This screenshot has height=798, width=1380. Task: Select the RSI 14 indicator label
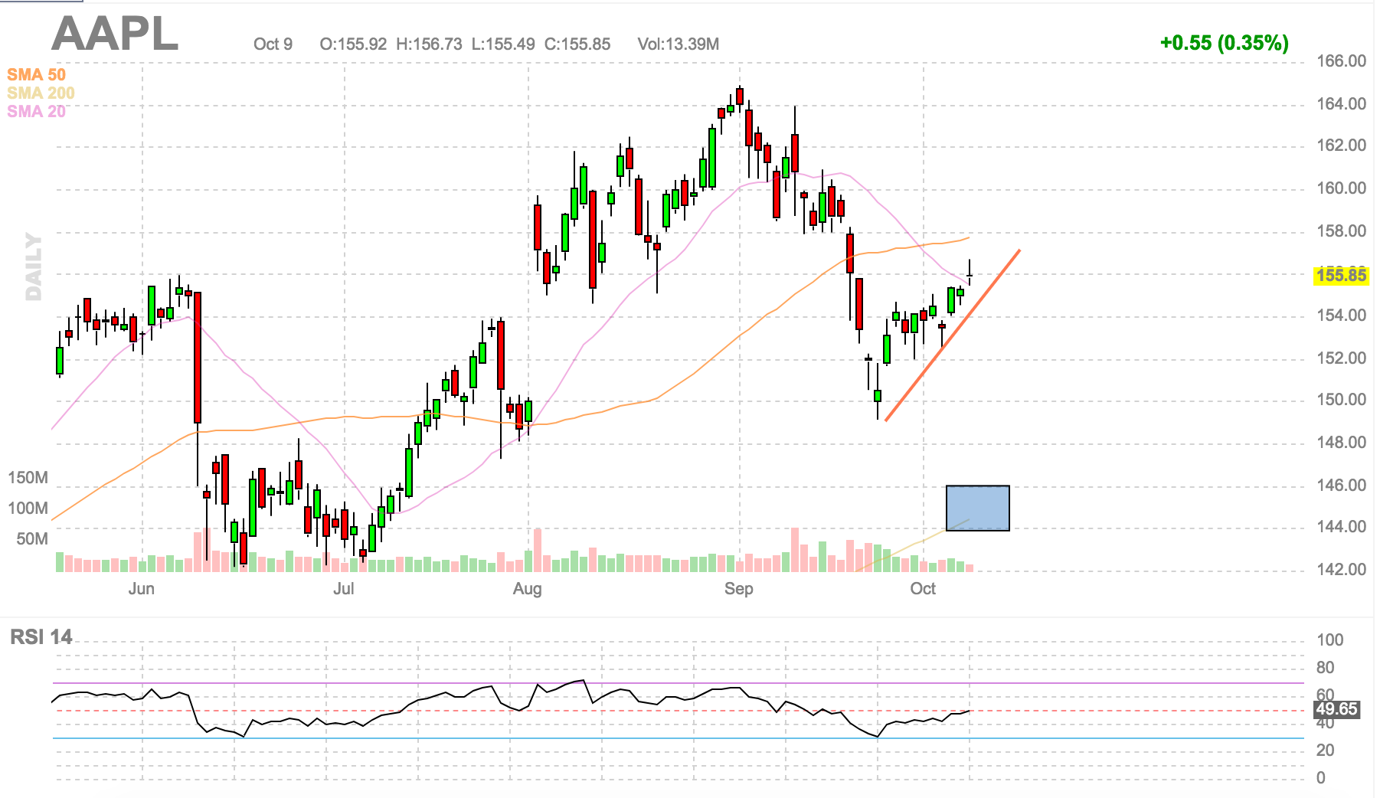coord(41,637)
